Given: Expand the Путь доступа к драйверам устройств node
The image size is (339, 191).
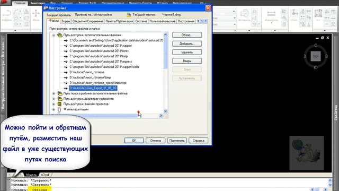Looking at the screenshot, I should pos(53,99).
